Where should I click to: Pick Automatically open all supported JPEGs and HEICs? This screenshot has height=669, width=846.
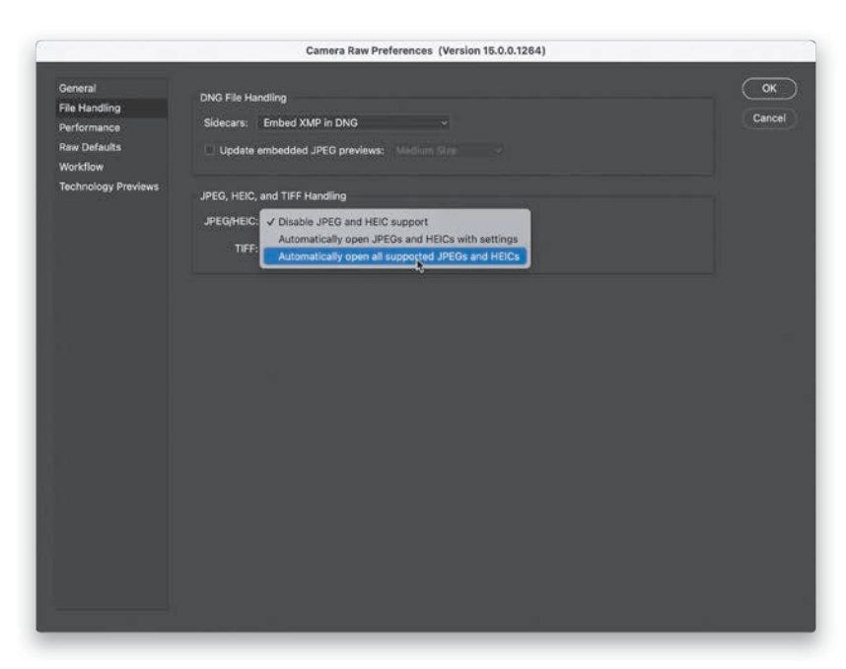click(x=397, y=257)
